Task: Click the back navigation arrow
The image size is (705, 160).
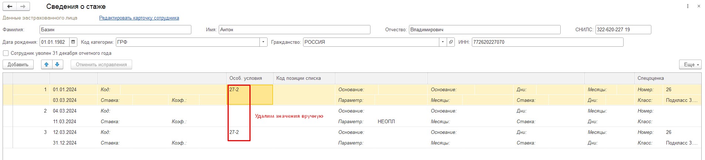Action: [x=10, y=7]
